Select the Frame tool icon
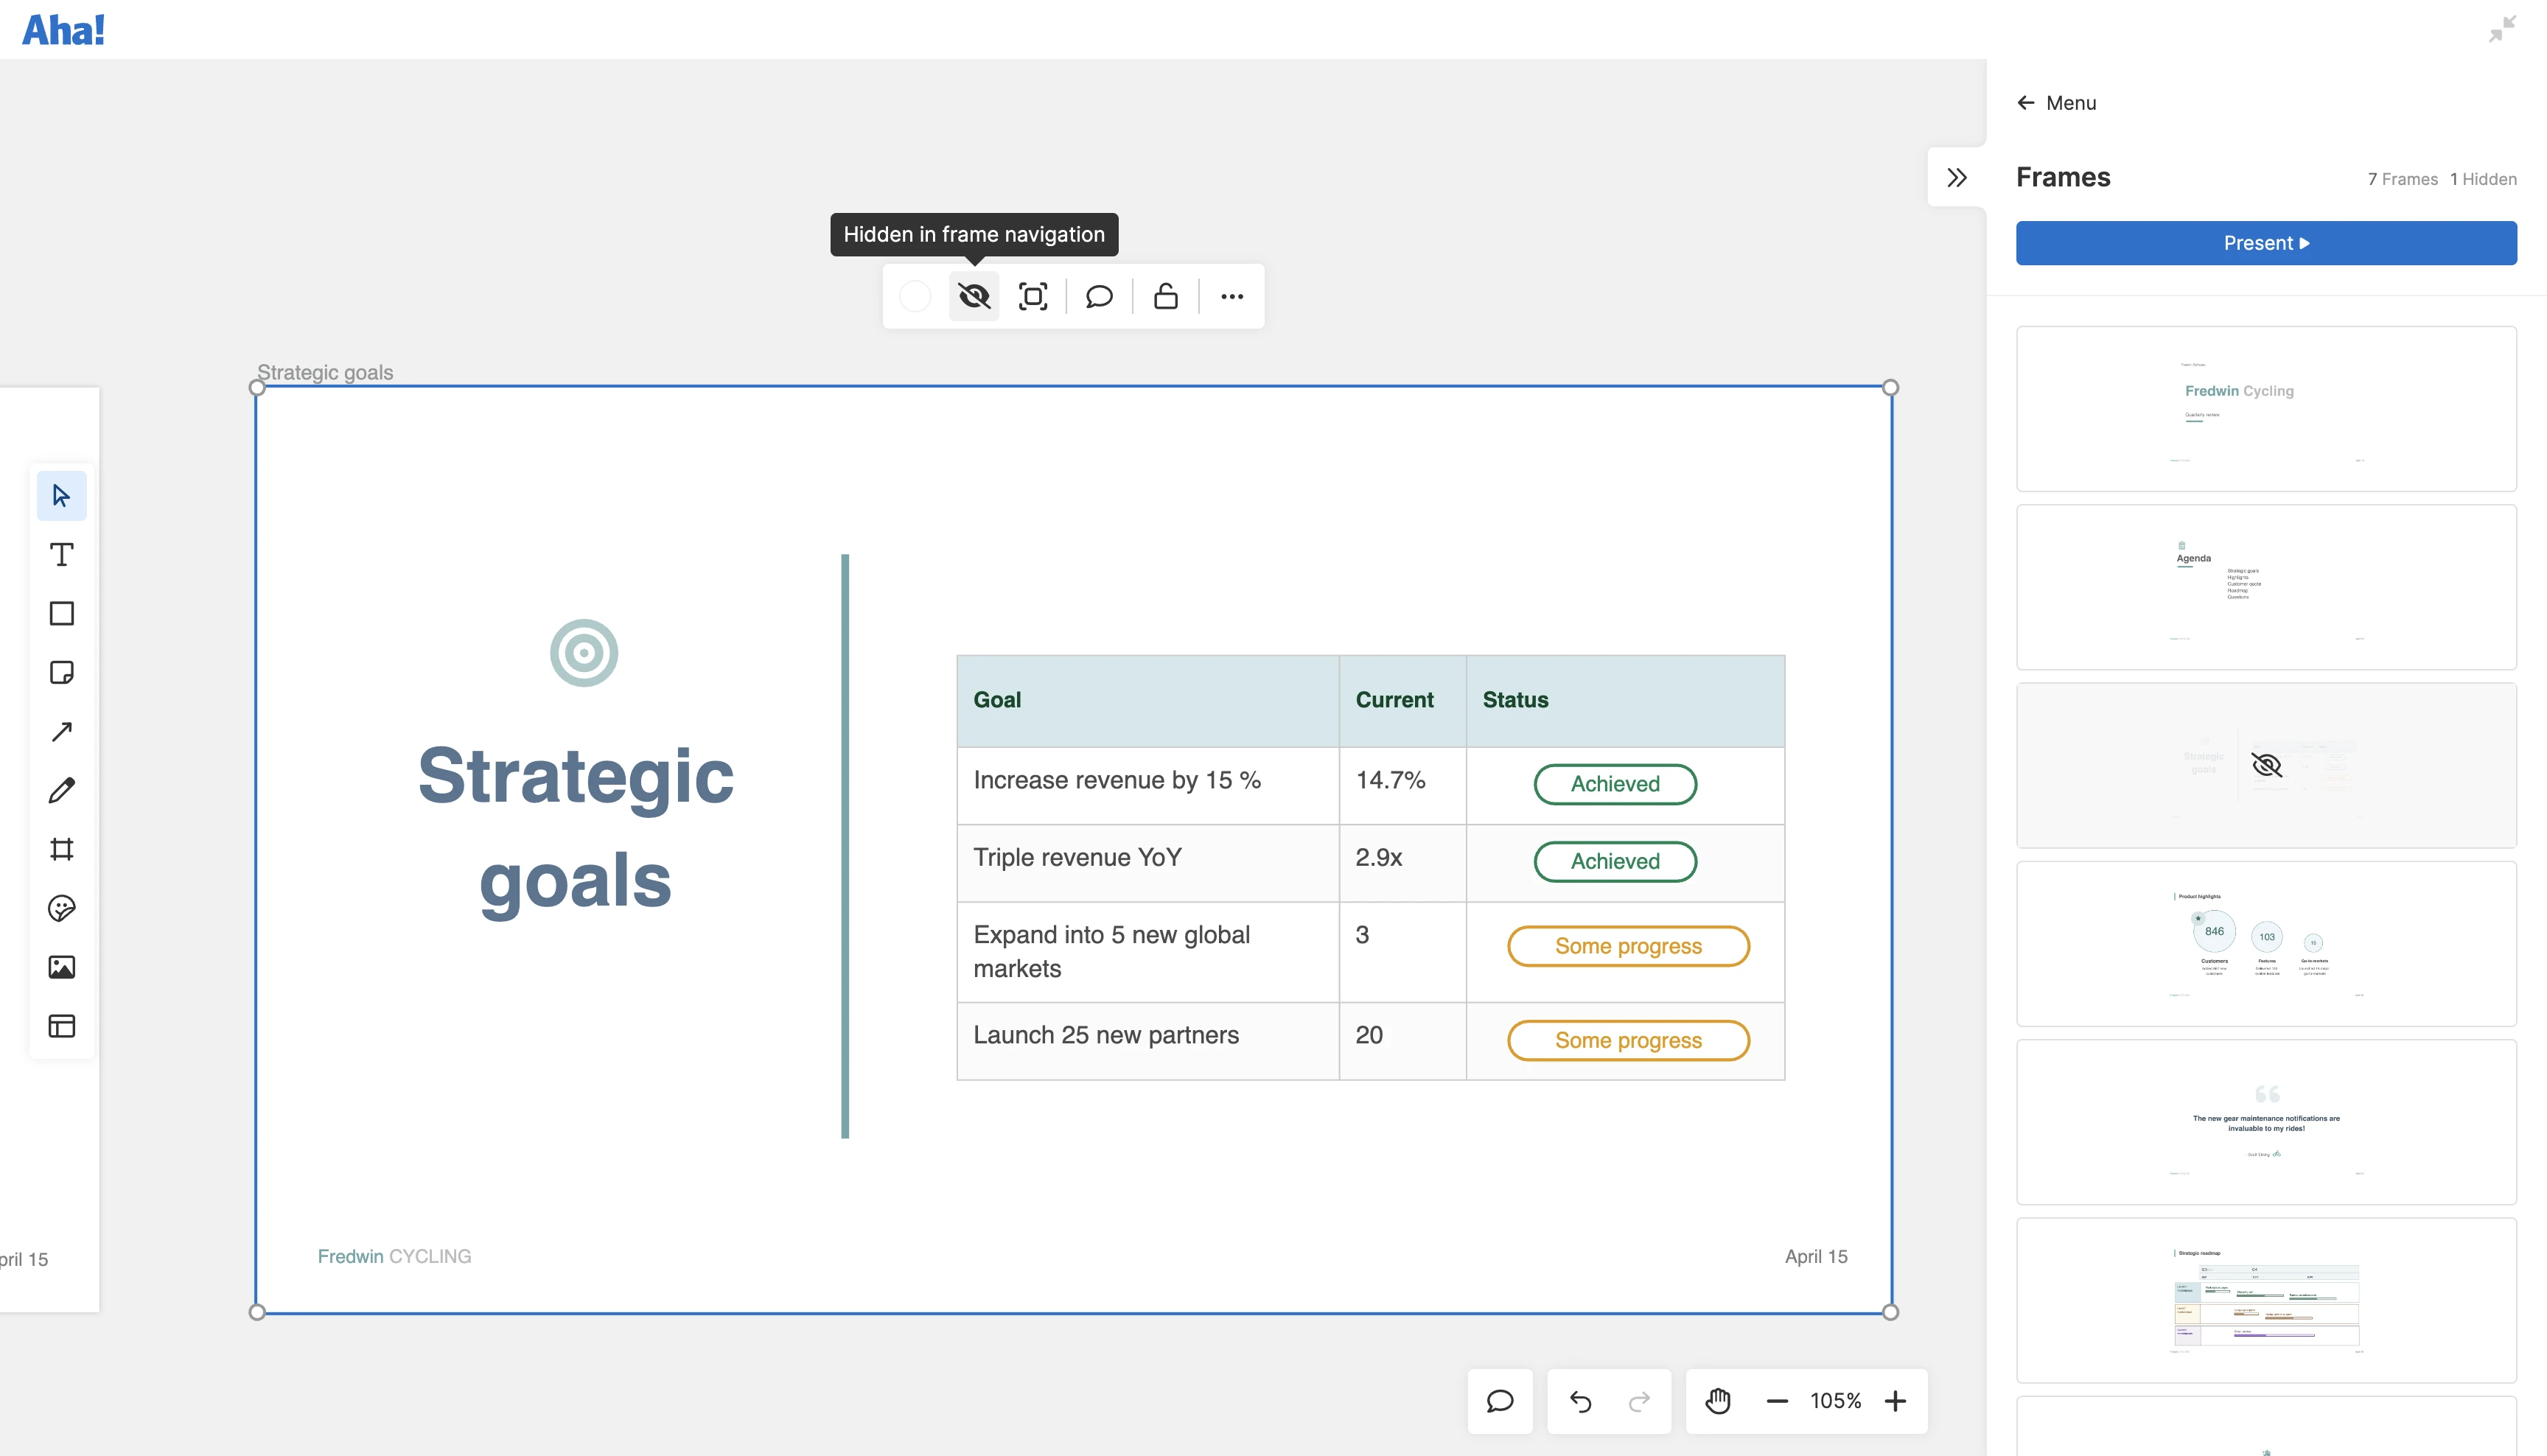The image size is (2547, 1456). click(x=62, y=849)
